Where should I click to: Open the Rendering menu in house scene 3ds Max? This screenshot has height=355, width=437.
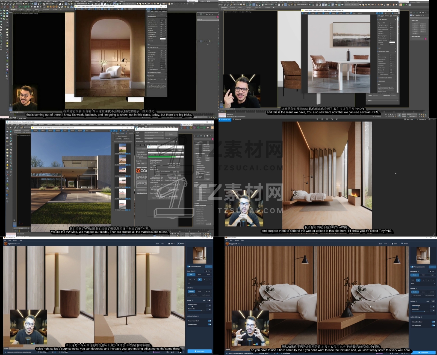coord(67,125)
